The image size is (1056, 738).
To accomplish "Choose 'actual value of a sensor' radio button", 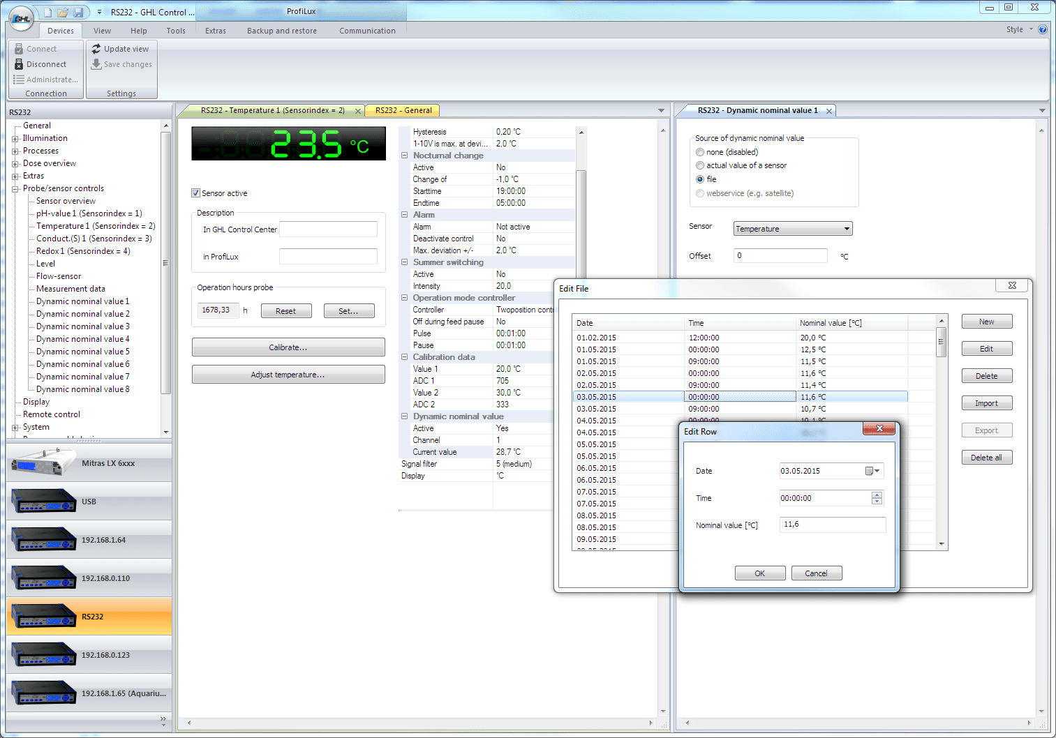I will [x=700, y=165].
